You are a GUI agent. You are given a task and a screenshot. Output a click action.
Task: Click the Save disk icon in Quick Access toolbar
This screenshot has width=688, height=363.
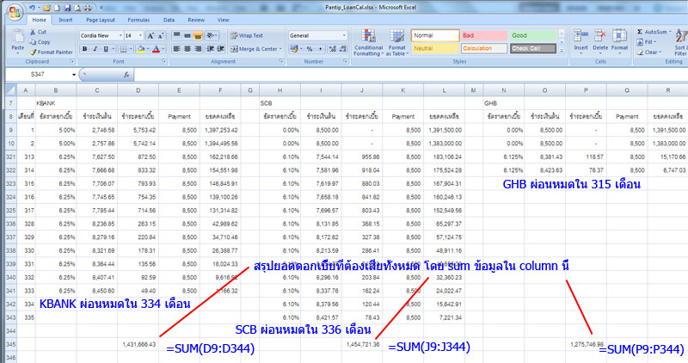point(68,8)
